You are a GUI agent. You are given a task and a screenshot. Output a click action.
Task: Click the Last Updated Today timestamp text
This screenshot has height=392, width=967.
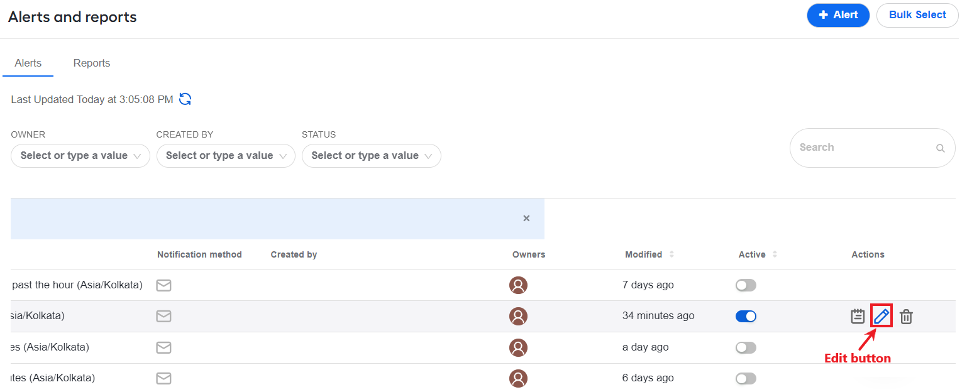coord(92,100)
